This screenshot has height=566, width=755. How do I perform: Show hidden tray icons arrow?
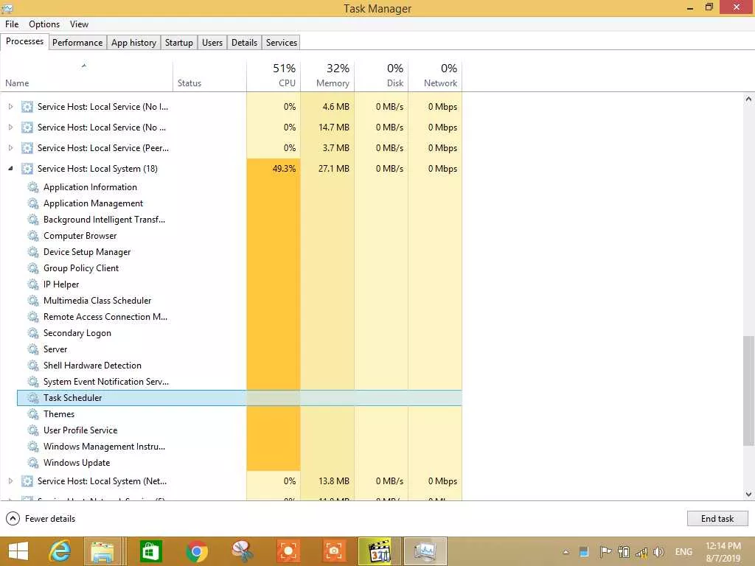pyautogui.click(x=566, y=552)
